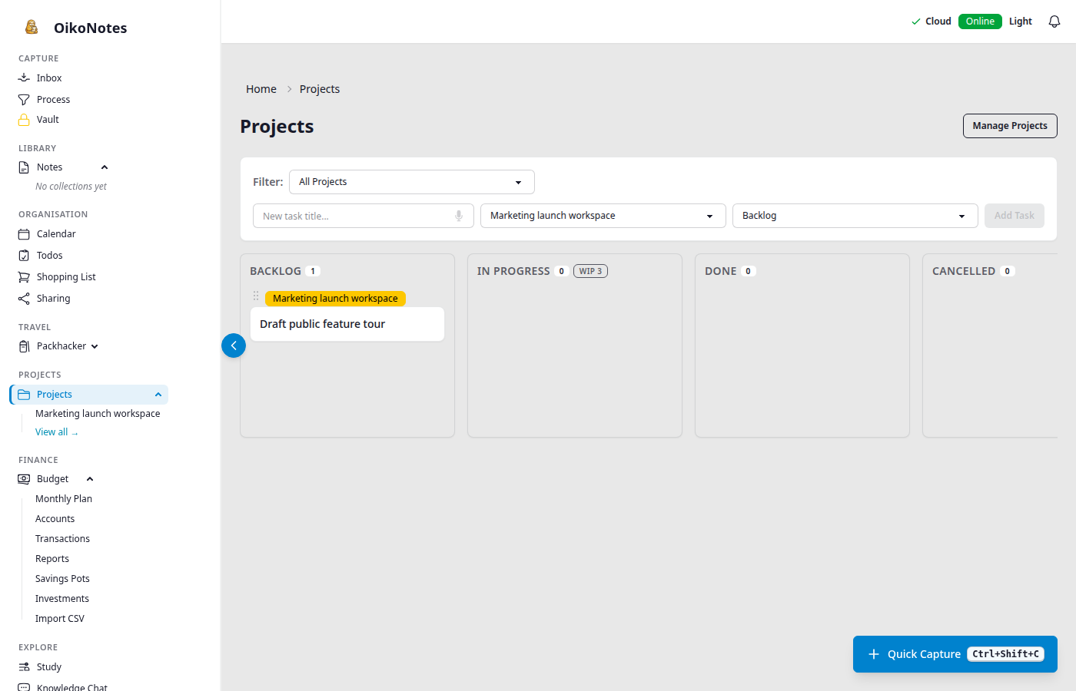Open the Inbox tray icon

[24, 78]
